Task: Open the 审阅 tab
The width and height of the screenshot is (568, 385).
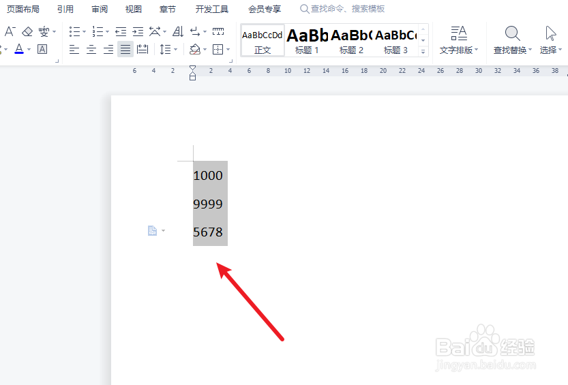Action: [100, 9]
